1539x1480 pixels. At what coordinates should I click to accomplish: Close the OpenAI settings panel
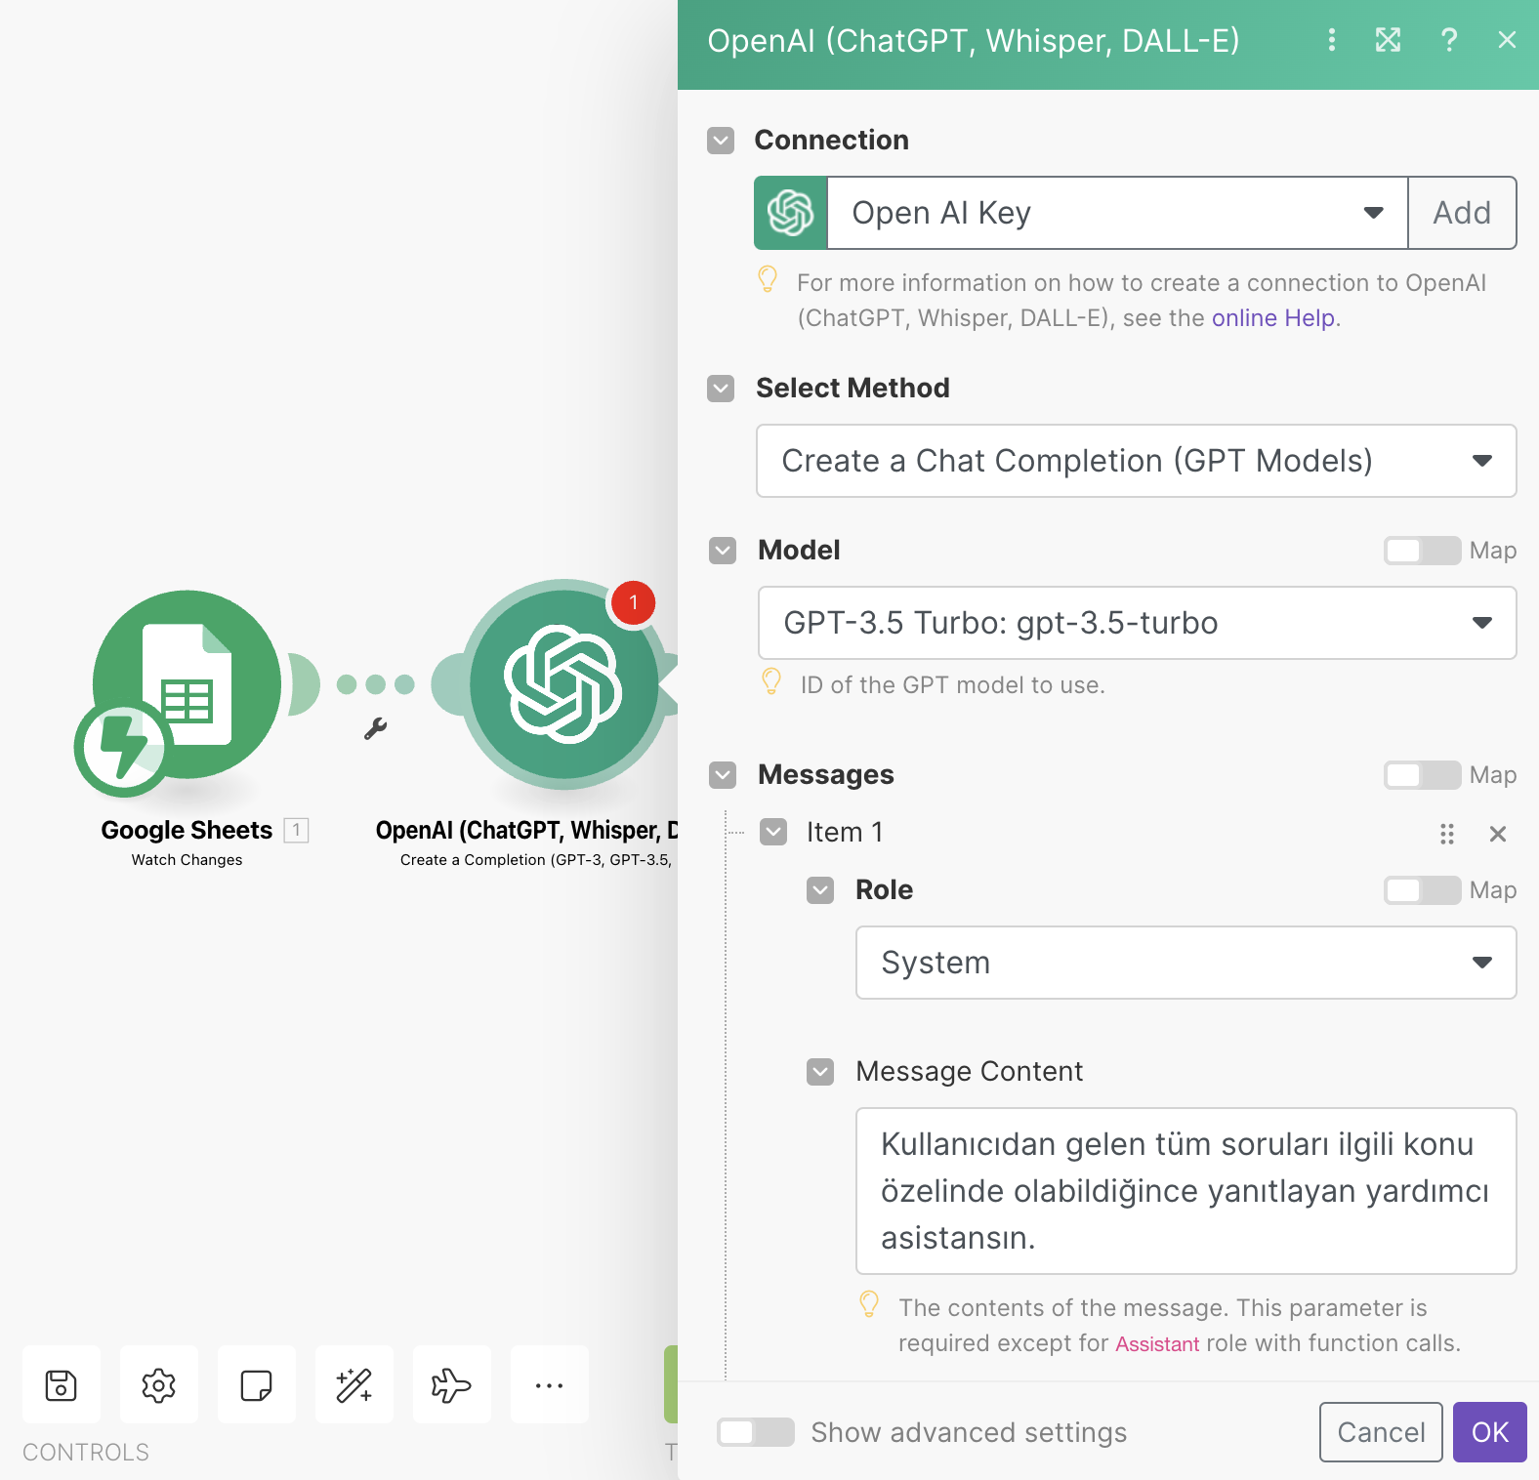click(x=1507, y=40)
